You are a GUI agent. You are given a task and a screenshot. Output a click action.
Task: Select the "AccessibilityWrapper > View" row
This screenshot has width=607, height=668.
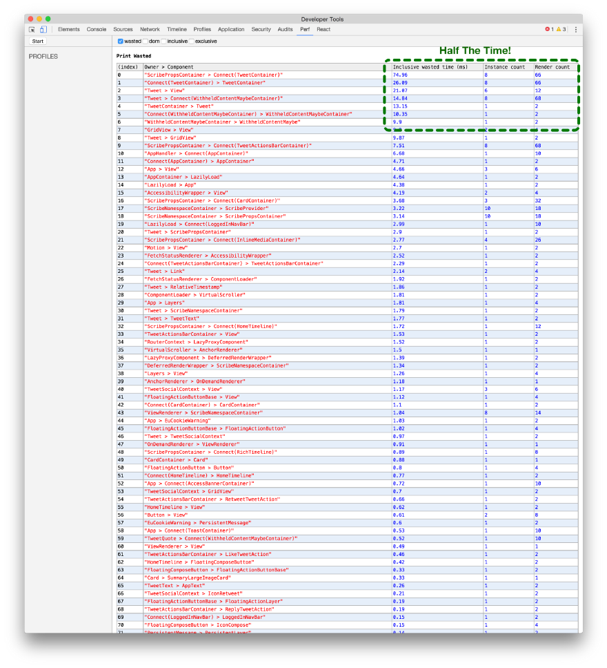(x=347, y=193)
